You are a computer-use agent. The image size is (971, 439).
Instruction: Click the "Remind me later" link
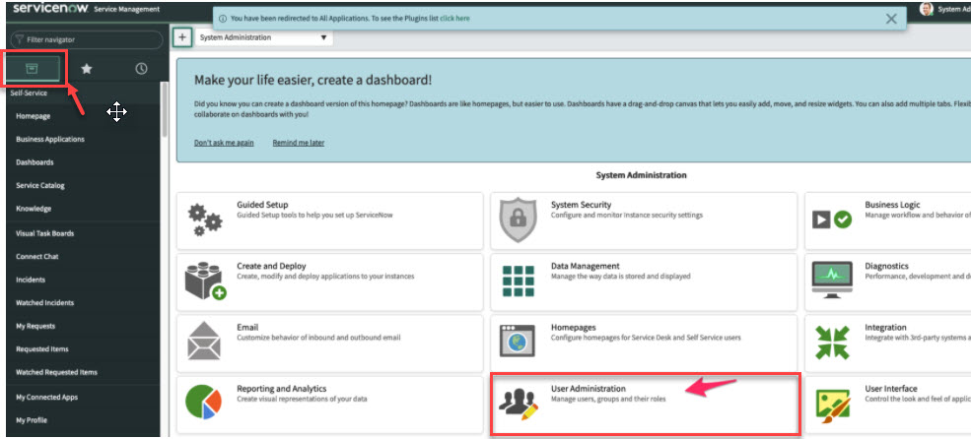(x=298, y=143)
